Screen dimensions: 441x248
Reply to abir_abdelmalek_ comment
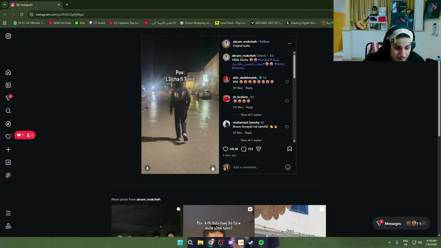[x=249, y=88]
